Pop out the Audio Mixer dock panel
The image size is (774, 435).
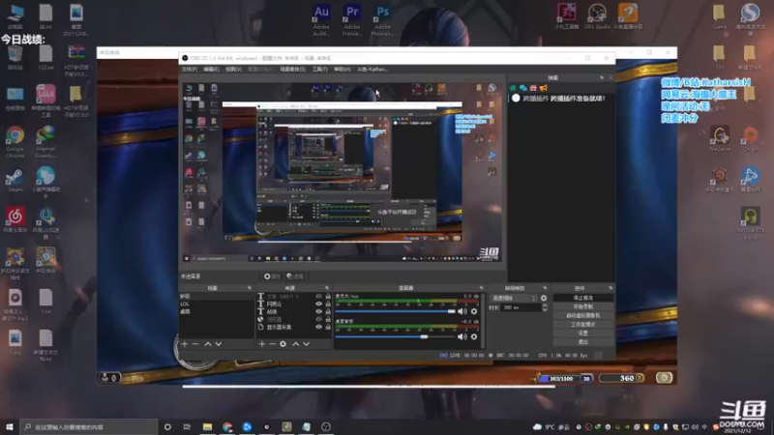(x=481, y=288)
